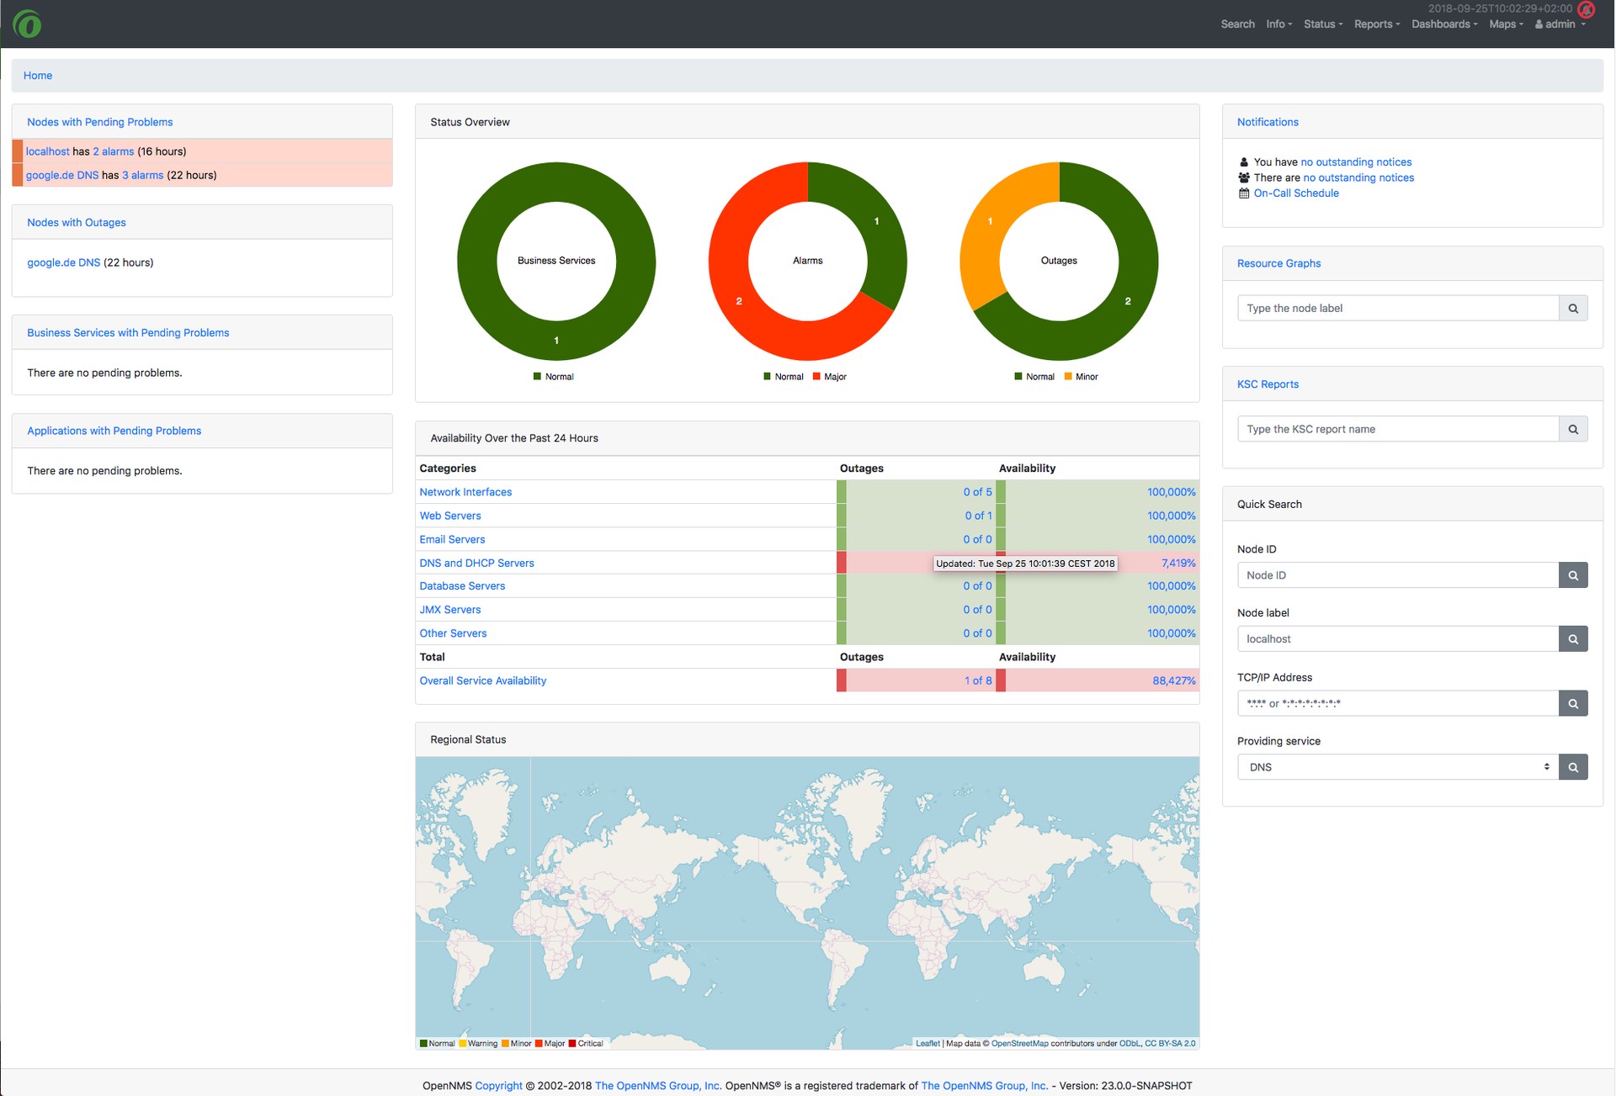Click the OpenNMS logo icon
This screenshot has width=1616, height=1096.
(x=28, y=24)
